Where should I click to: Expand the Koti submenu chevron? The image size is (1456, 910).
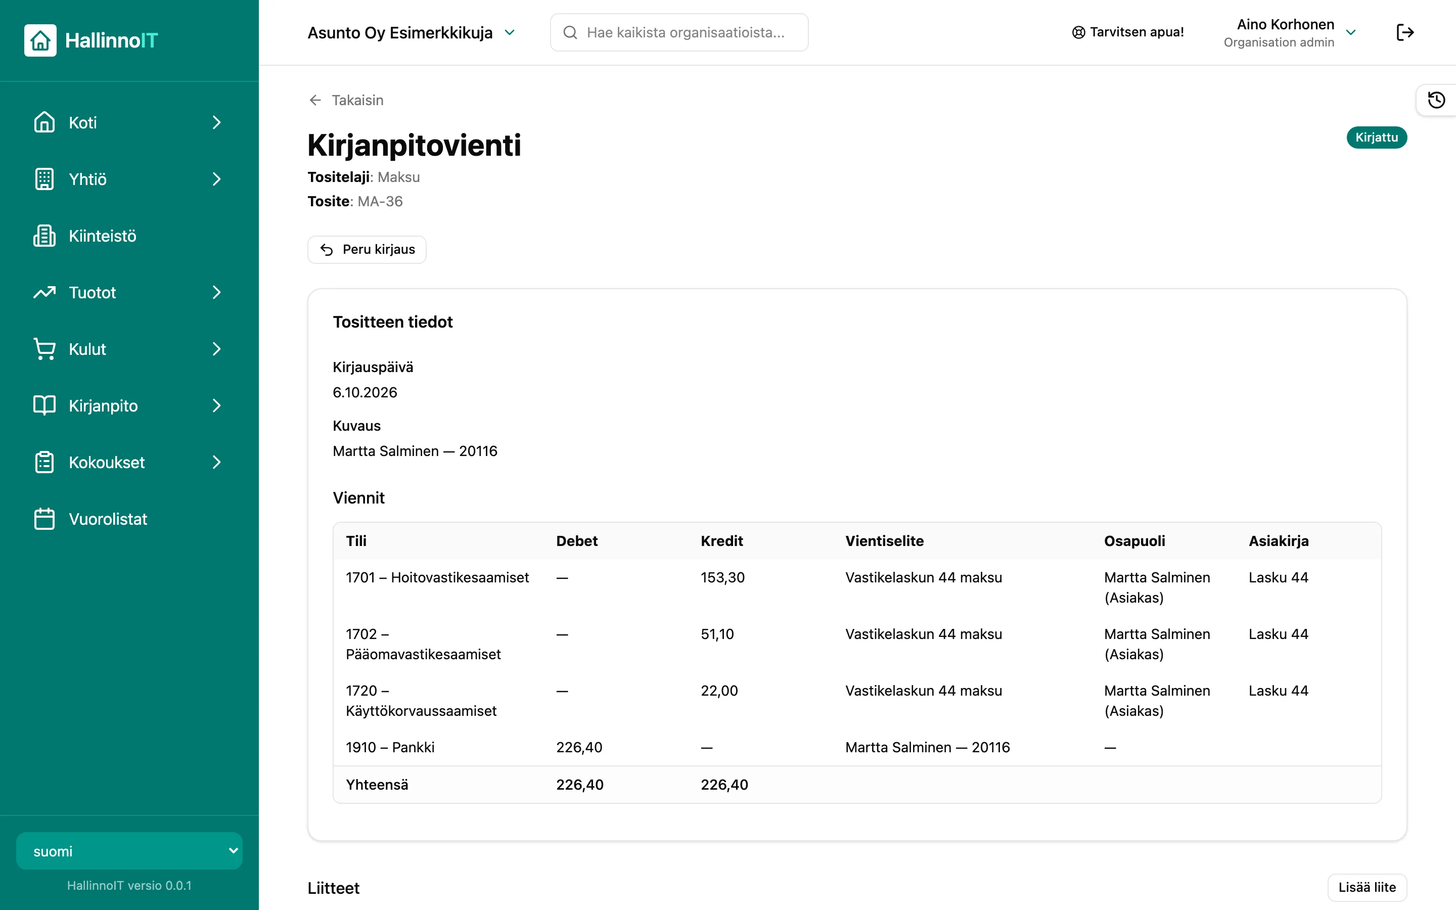coord(216,122)
